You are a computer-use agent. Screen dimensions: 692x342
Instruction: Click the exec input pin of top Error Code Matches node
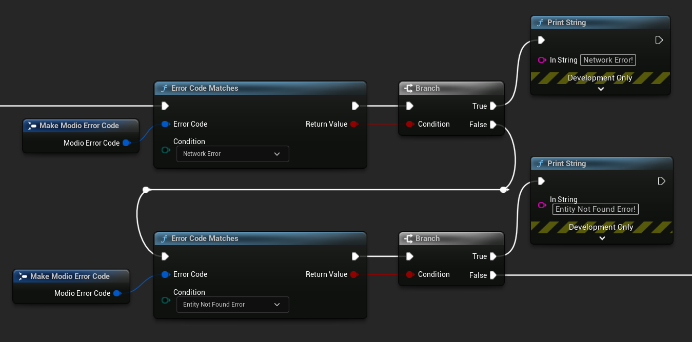(x=165, y=106)
